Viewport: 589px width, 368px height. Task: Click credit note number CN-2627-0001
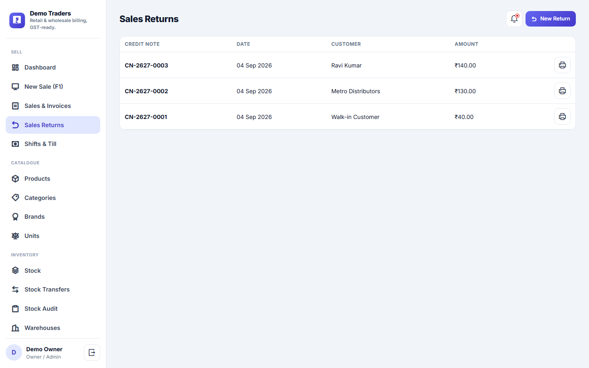click(x=146, y=117)
